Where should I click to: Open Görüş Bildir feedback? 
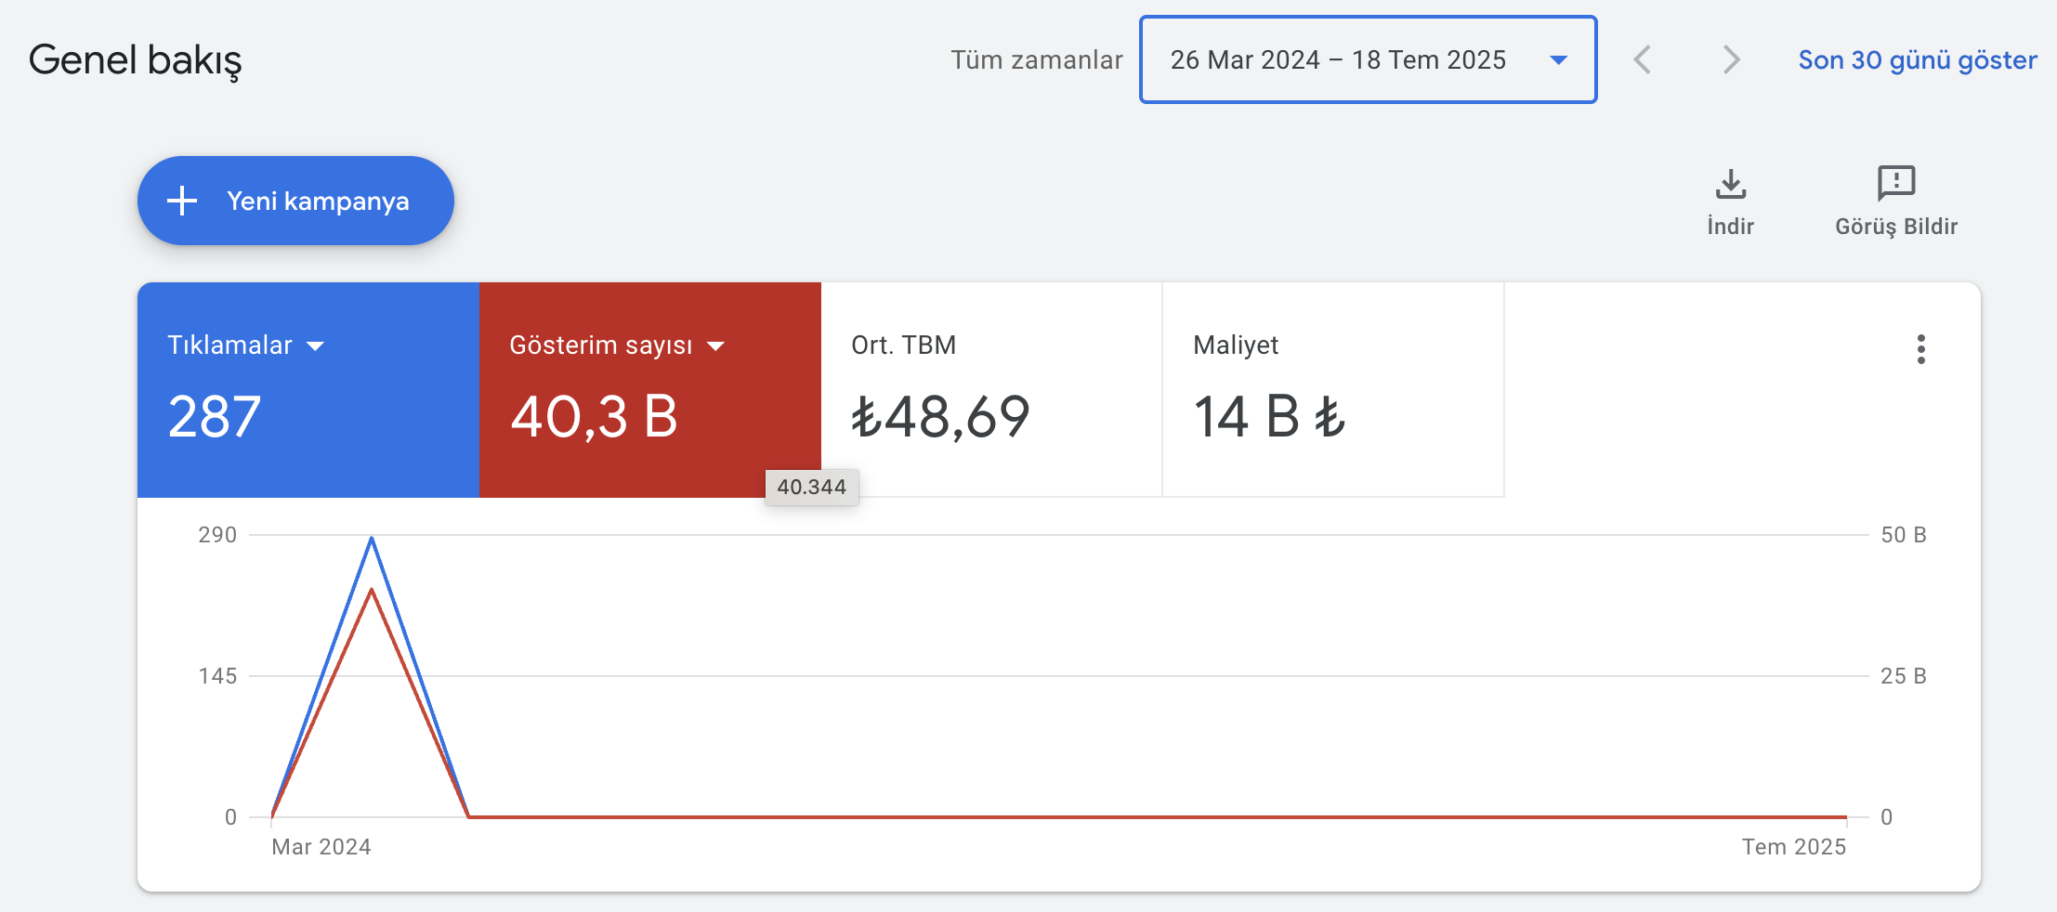click(x=1896, y=202)
